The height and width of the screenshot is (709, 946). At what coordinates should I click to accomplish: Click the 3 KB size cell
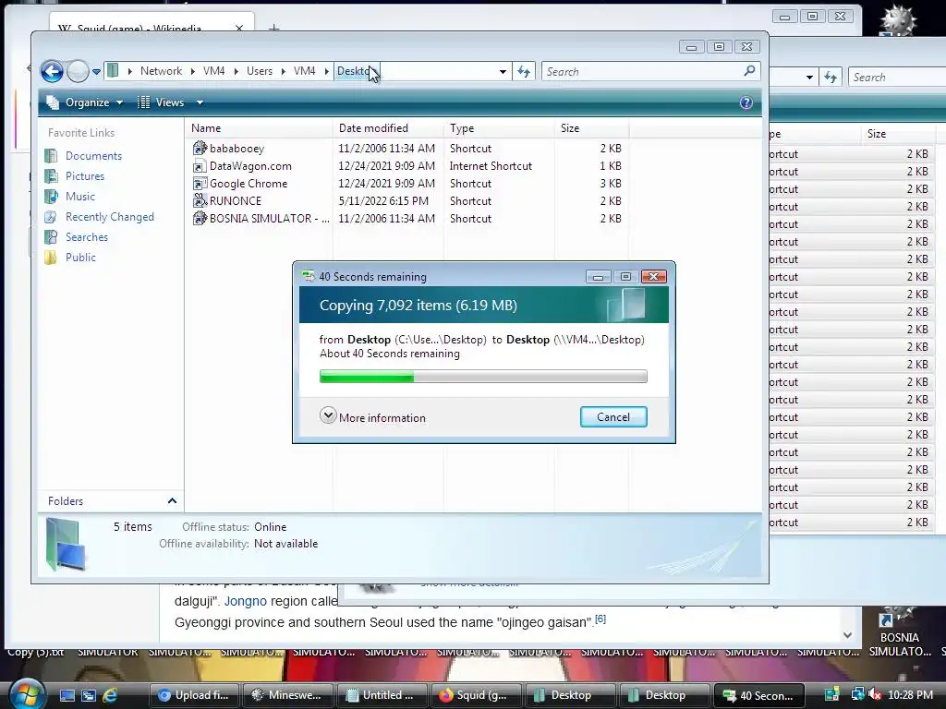tap(610, 184)
